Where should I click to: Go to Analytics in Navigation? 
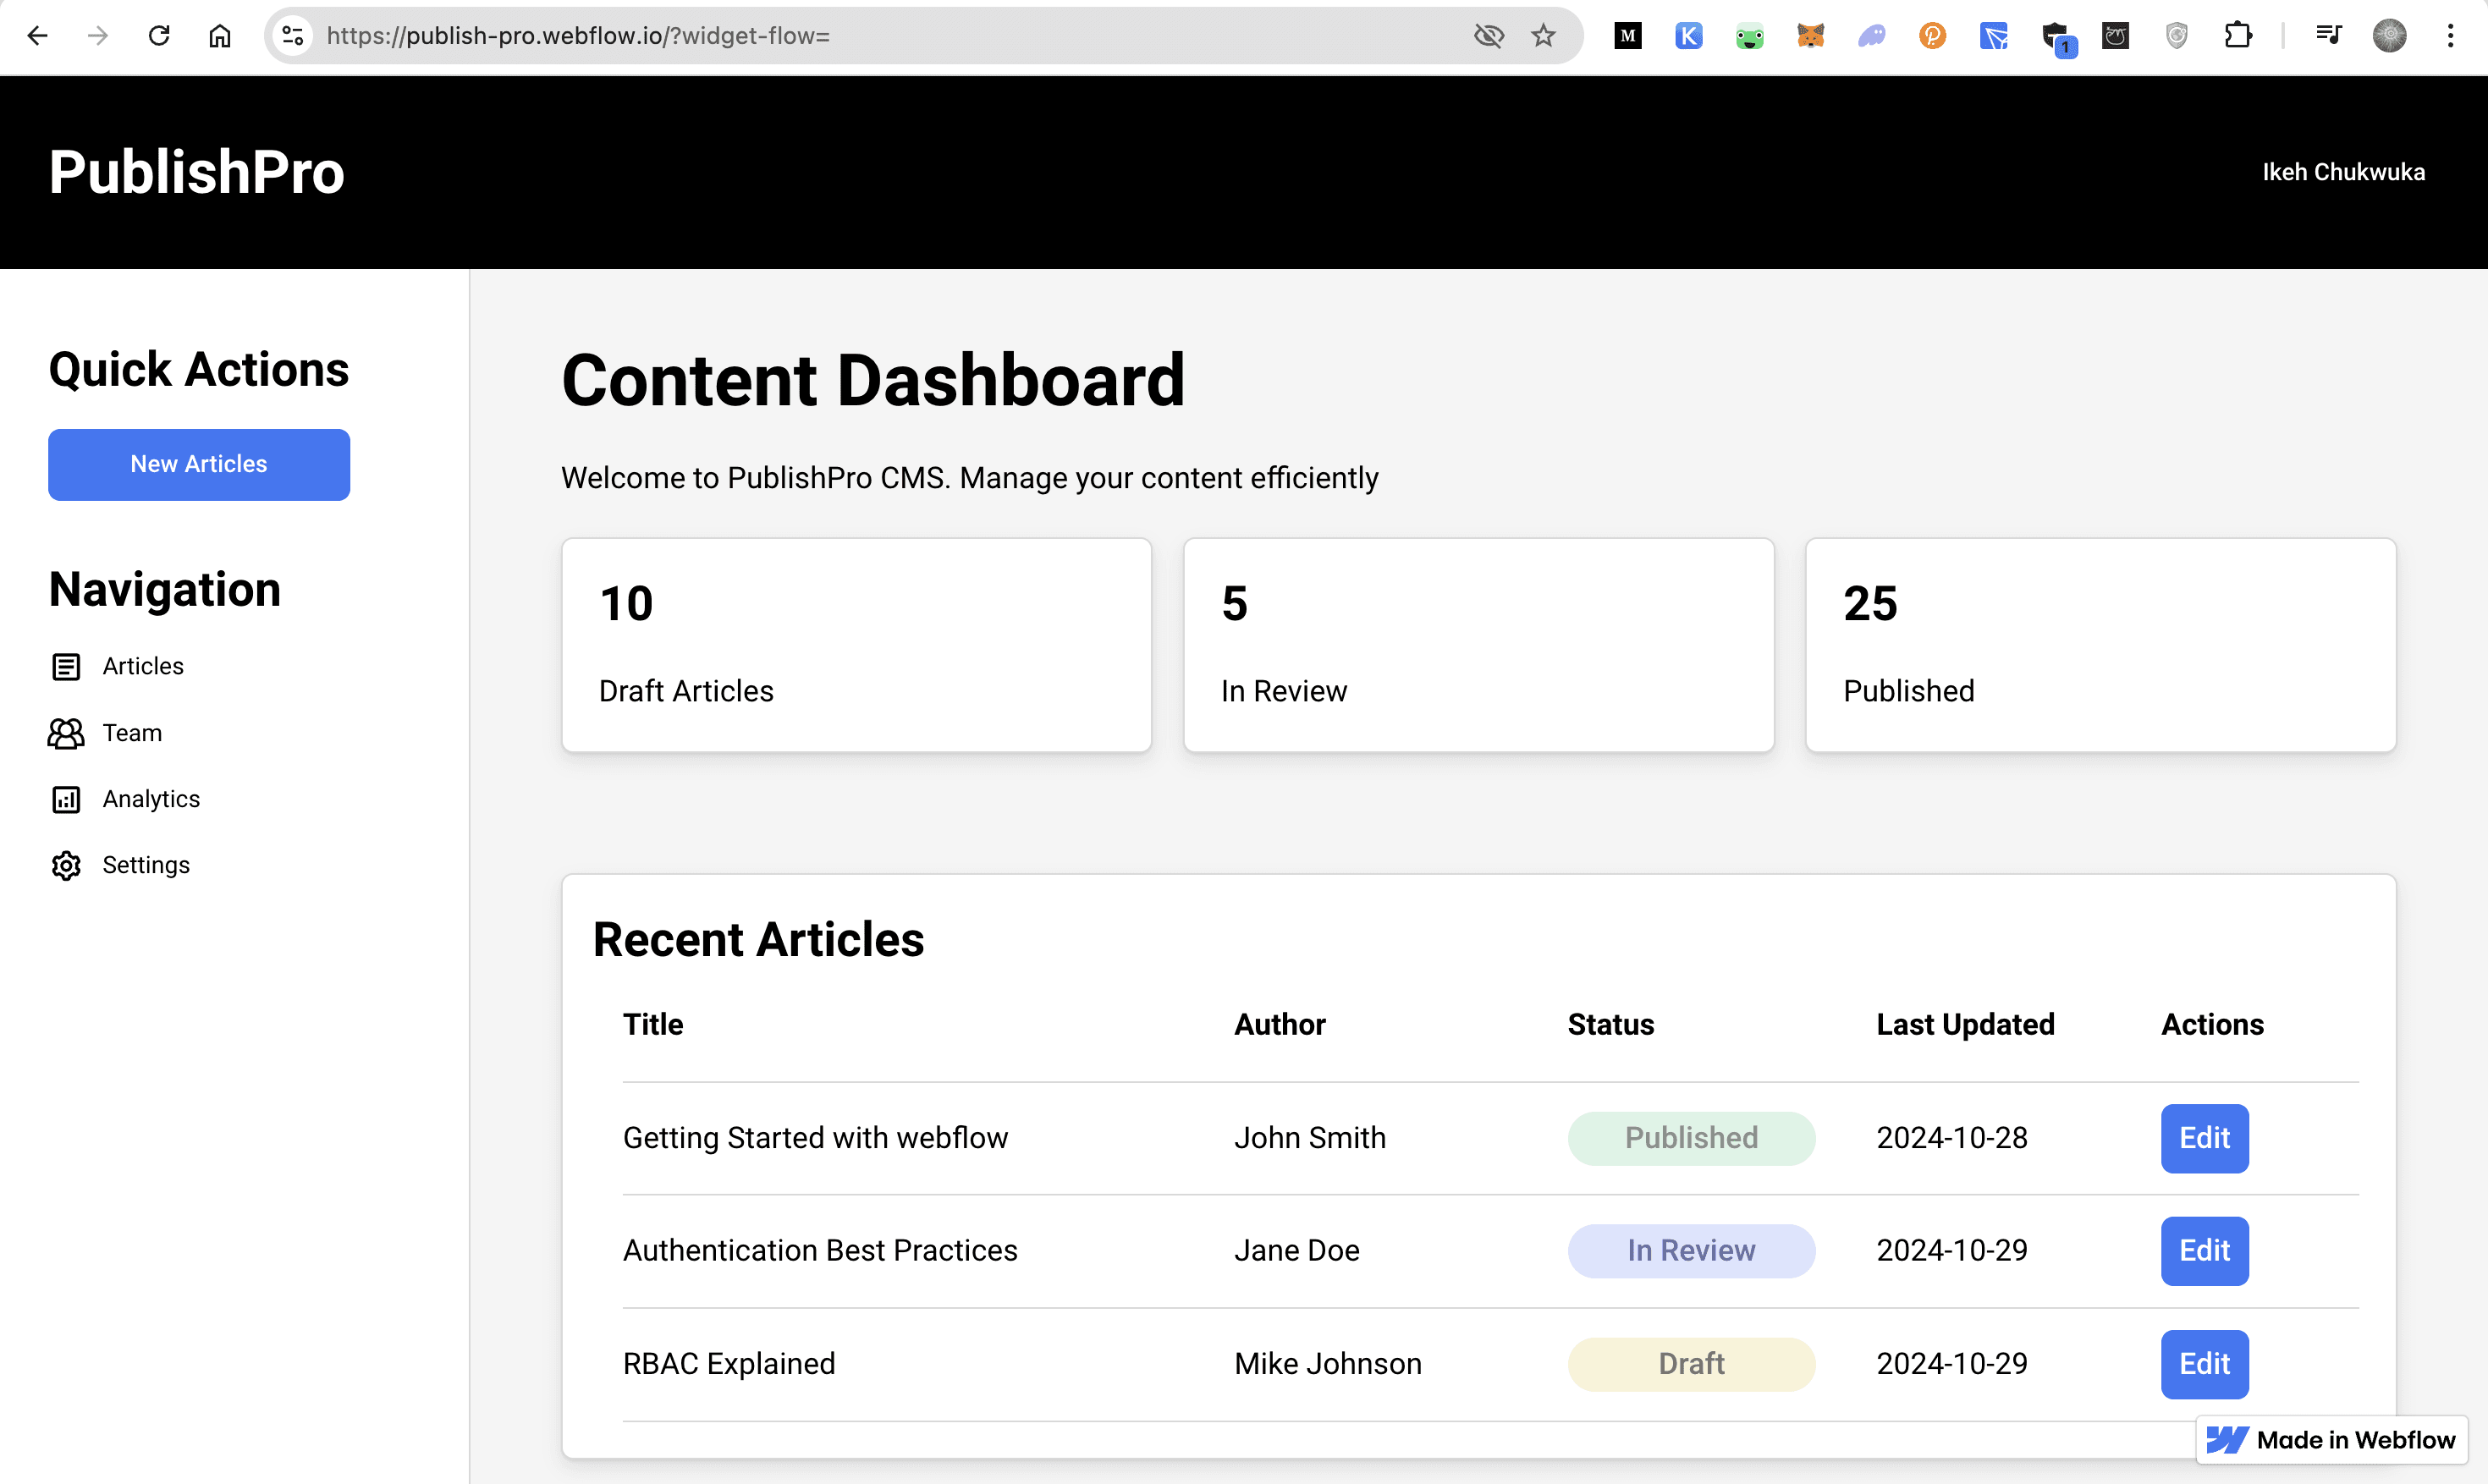(x=151, y=799)
